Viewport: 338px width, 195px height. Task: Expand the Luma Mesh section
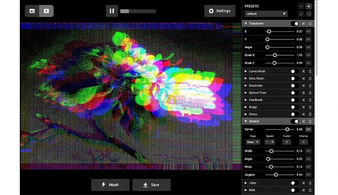tap(246, 71)
